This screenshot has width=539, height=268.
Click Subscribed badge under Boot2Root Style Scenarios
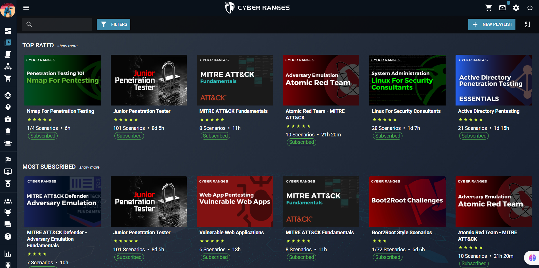(388, 257)
